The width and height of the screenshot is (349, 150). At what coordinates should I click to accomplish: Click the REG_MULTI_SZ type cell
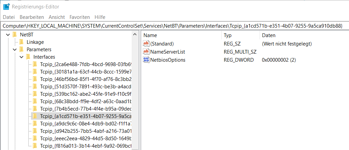(240, 52)
